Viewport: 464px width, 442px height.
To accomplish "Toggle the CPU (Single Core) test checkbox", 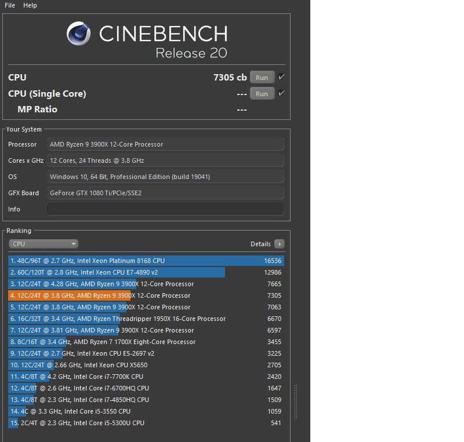I will [x=281, y=93].
